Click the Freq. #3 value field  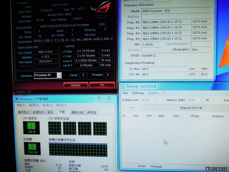(x=166, y=39)
